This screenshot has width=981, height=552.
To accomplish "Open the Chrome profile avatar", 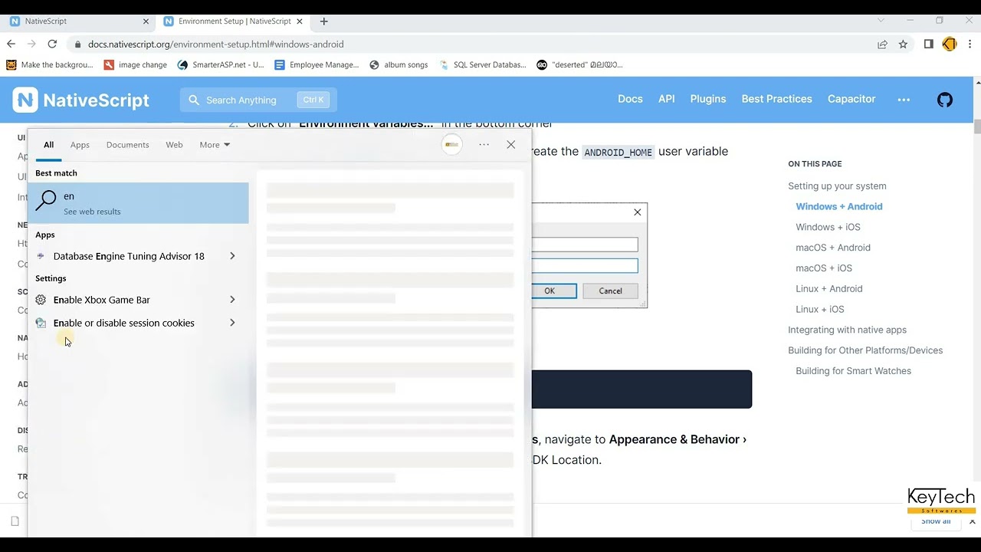I will (x=950, y=44).
